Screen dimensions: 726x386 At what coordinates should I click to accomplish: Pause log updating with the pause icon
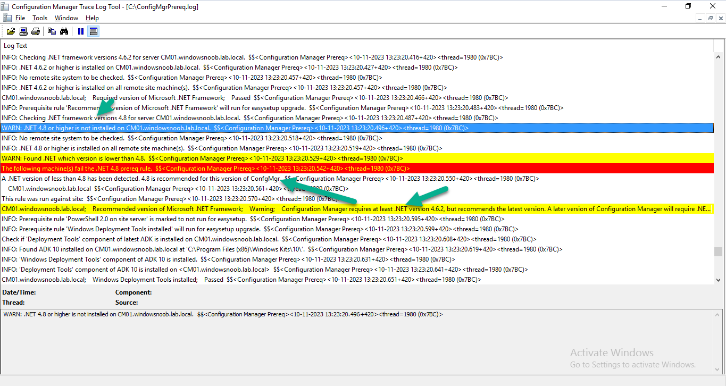click(80, 31)
